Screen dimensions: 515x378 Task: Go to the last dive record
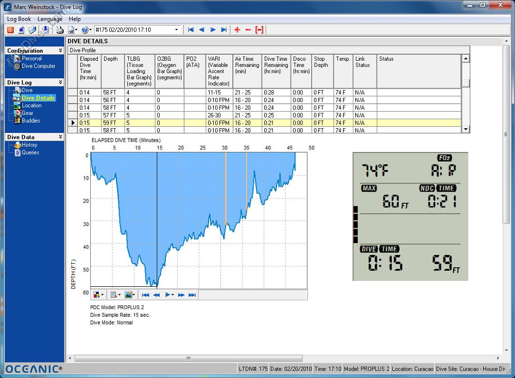[x=224, y=30]
